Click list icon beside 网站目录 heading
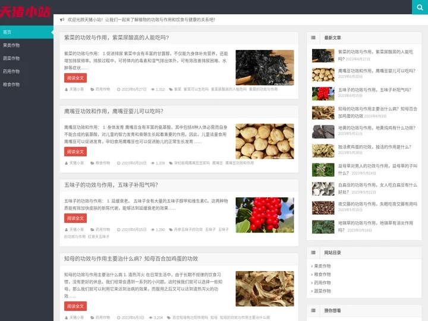 click(313, 253)
